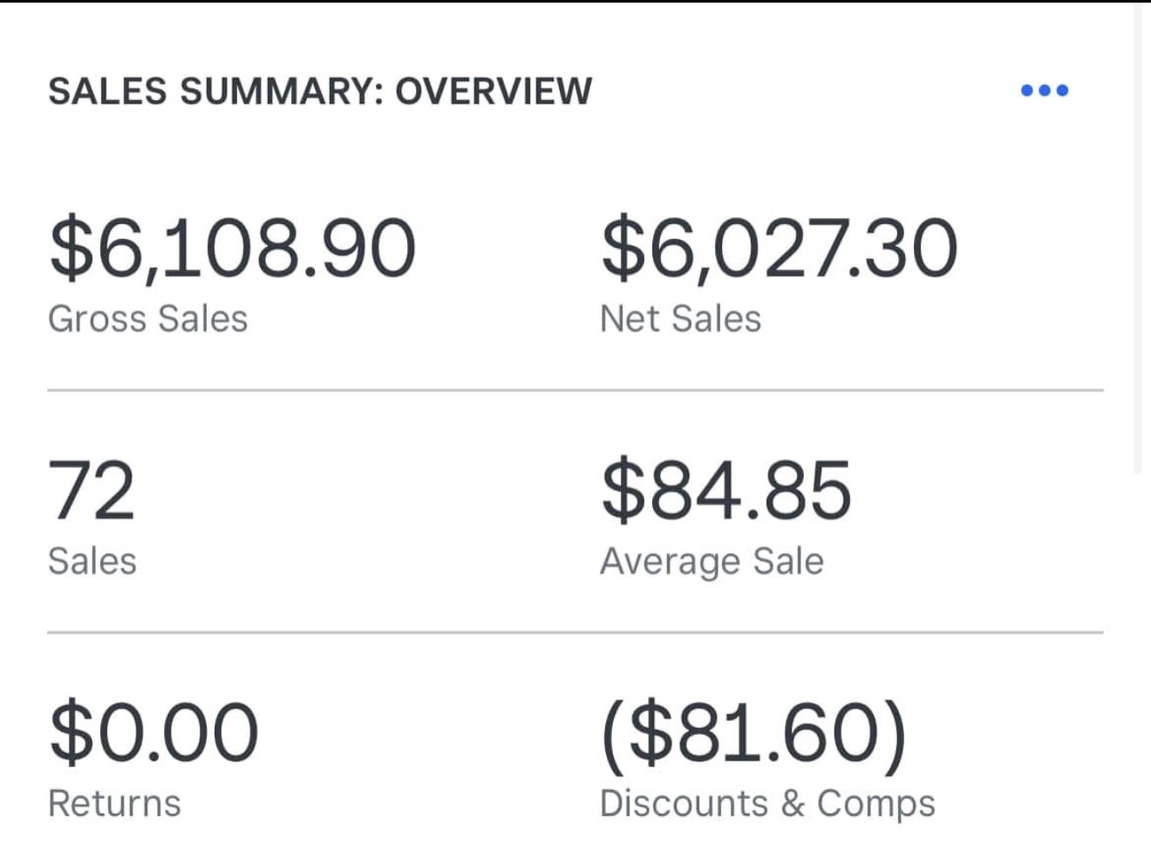
Task: Select the ($81.60) discounts amount
Action: pyautogui.click(x=753, y=731)
